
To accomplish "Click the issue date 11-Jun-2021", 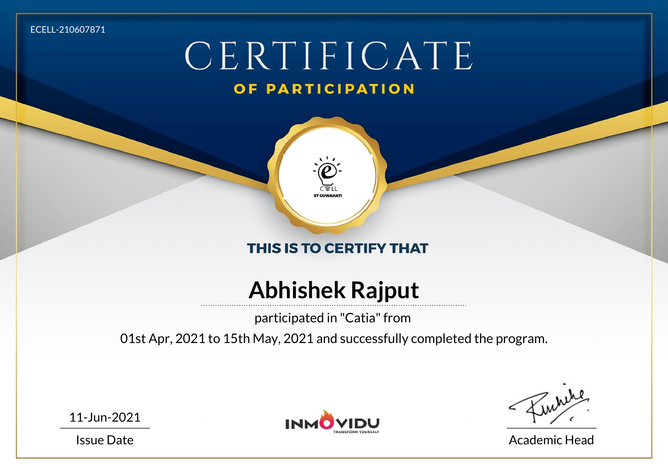I will click(x=105, y=418).
